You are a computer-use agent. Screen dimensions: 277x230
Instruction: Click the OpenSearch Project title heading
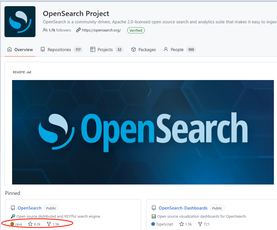(x=76, y=13)
